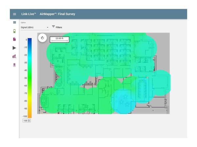Screen dimensions: 197x147
Task: Open the purple document files icon
Action: coord(14,39)
